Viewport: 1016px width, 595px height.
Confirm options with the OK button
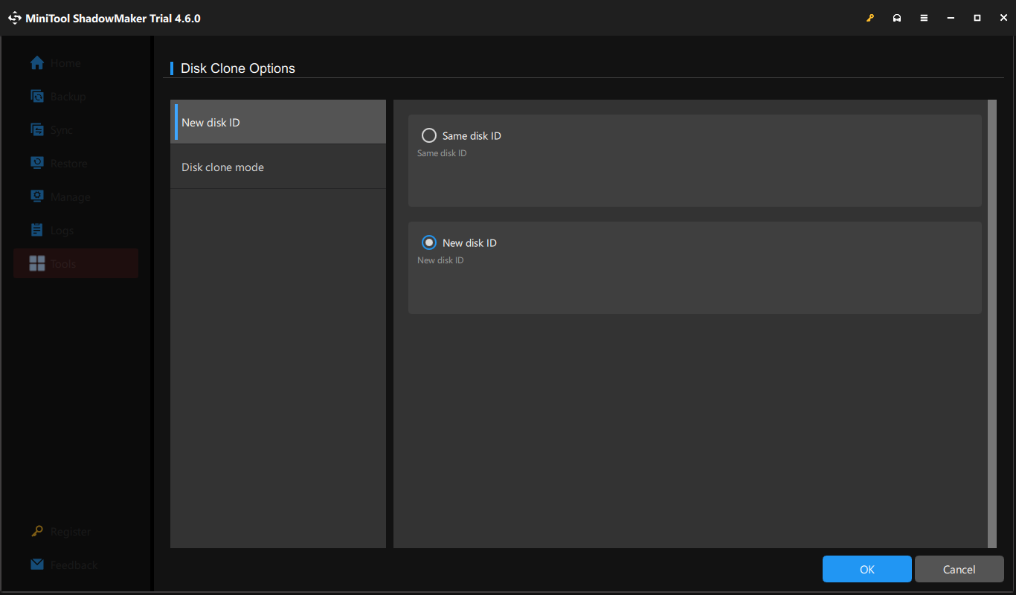[x=867, y=569]
